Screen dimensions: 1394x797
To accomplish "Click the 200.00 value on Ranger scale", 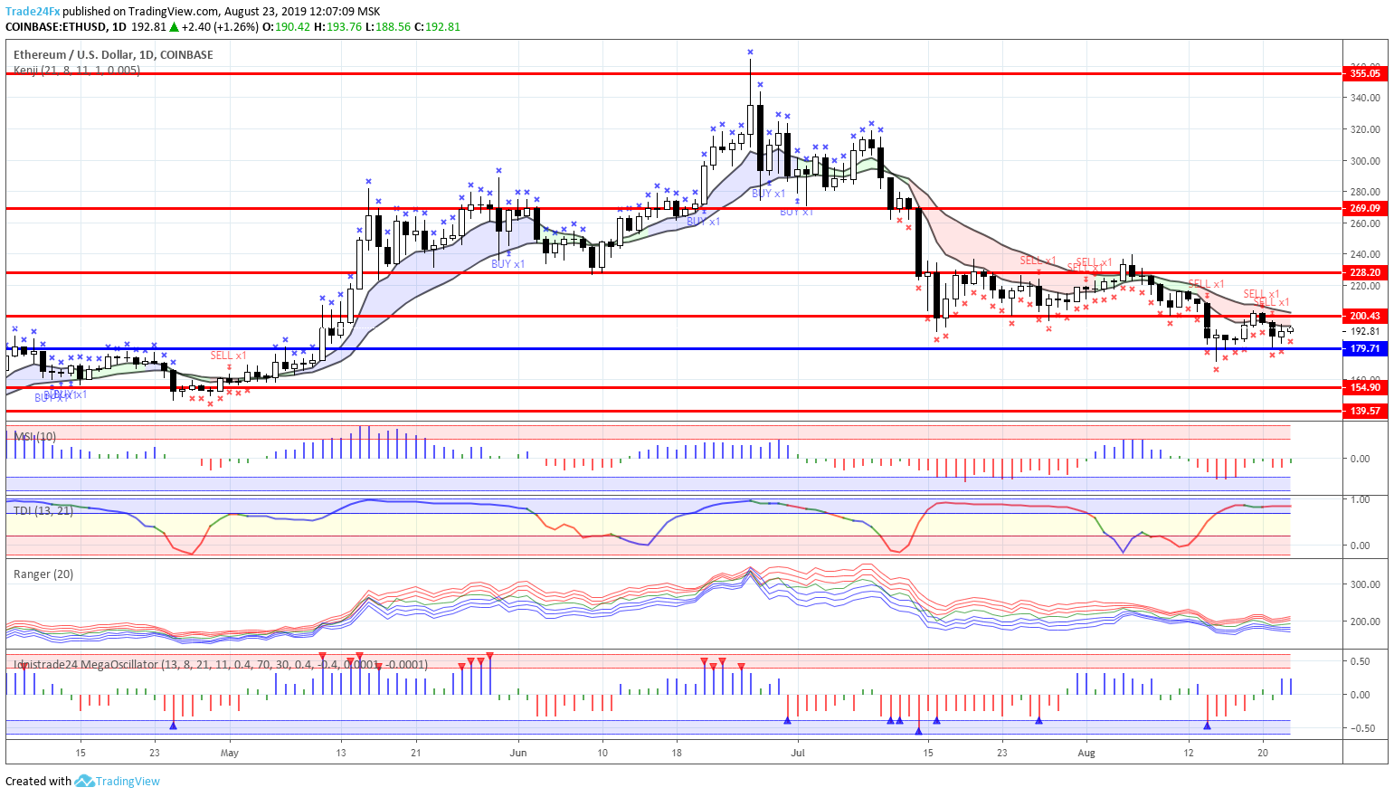I will tap(1365, 621).
